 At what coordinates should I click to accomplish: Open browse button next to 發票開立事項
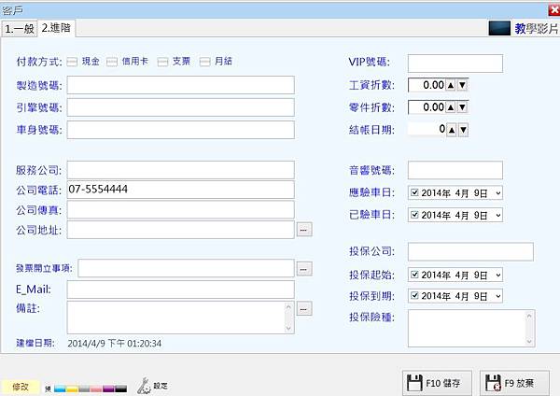304,268
